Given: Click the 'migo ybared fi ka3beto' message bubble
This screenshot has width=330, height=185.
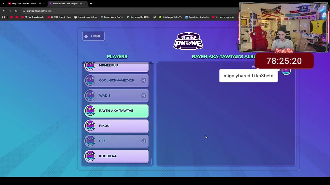Looking at the screenshot, I should (x=249, y=76).
